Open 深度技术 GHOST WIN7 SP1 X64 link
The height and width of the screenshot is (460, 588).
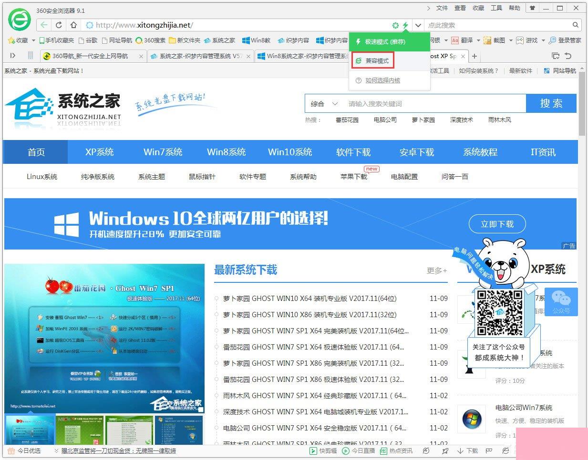(316, 412)
